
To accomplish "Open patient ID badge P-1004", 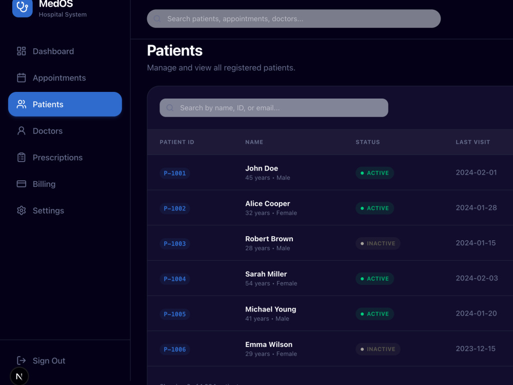I will click(x=175, y=279).
